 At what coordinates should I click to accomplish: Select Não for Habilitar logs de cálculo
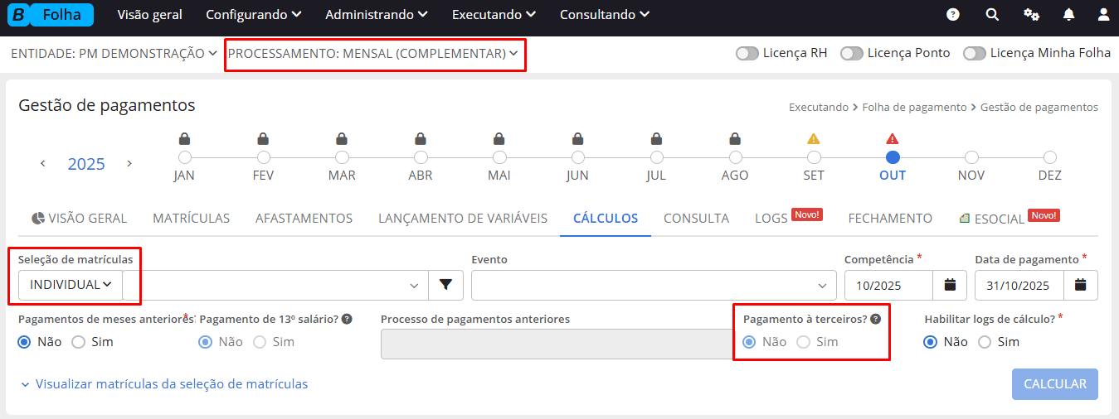pyautogui.click(x=931, y=342)
